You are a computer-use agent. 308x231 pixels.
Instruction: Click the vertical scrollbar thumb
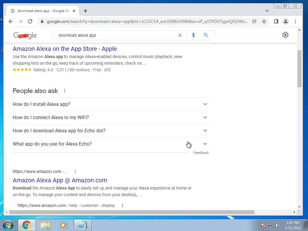[299, 69]
